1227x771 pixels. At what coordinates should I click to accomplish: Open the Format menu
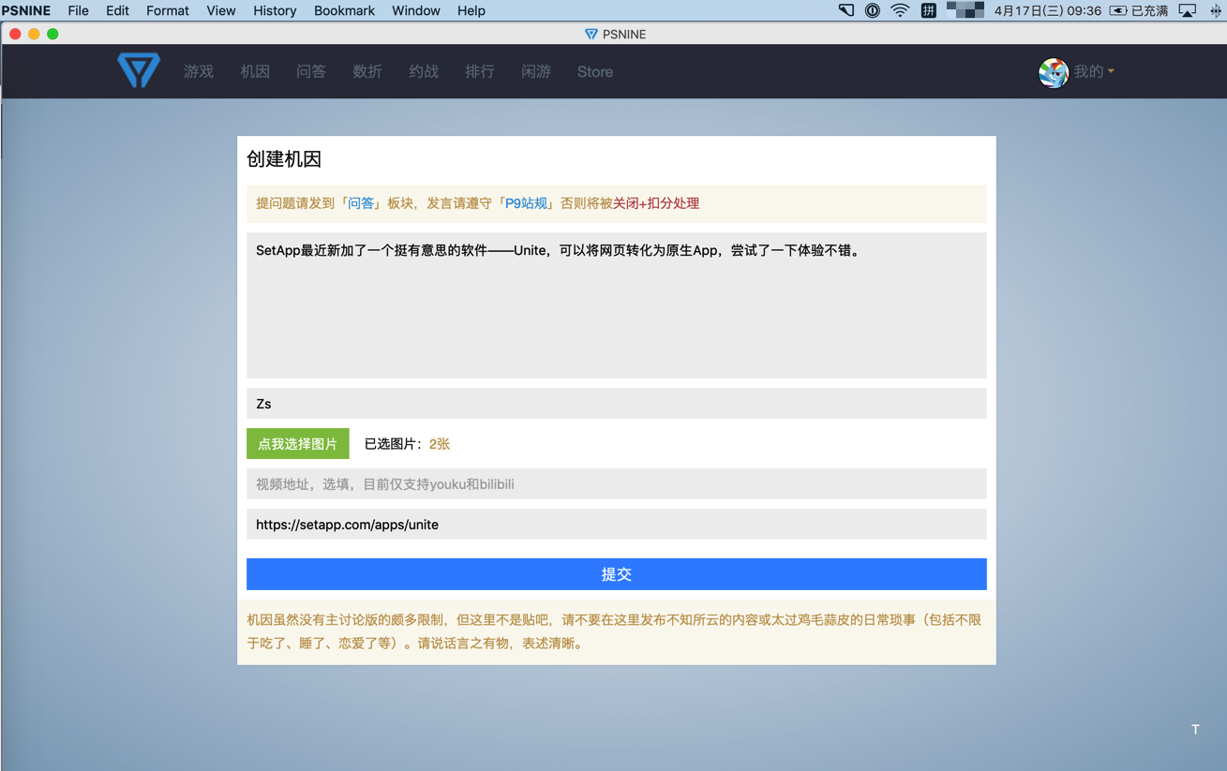pos(168,10)
